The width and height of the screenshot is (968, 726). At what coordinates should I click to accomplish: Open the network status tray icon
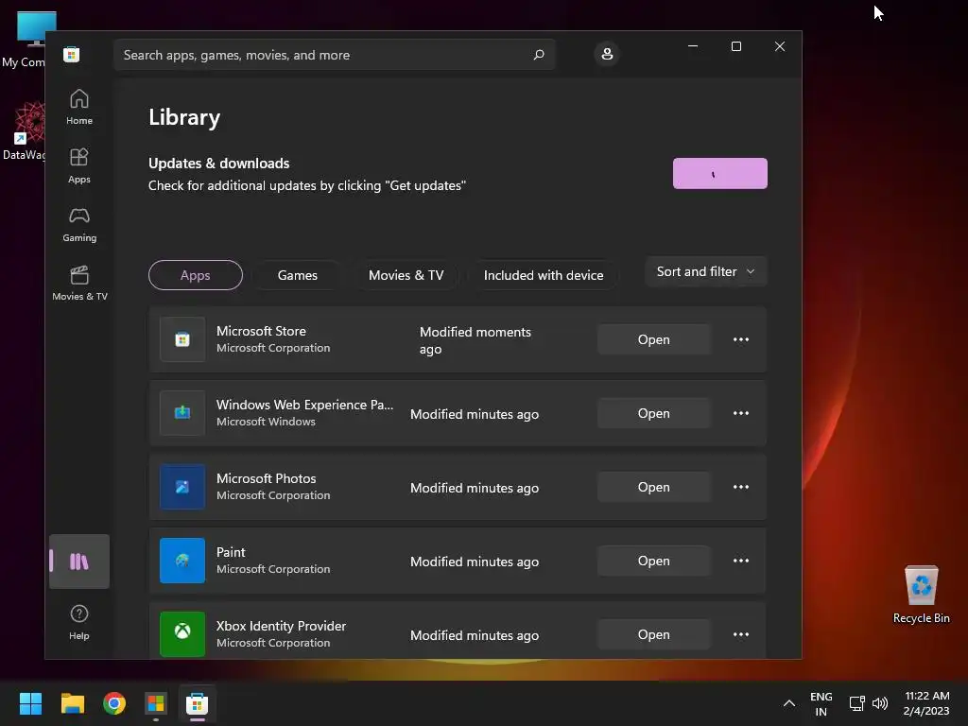[x=856, y=703]
